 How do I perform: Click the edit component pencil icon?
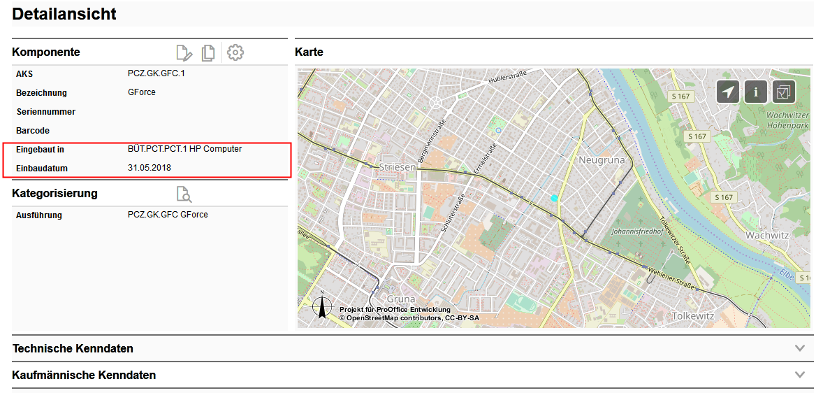click(184, 52)
